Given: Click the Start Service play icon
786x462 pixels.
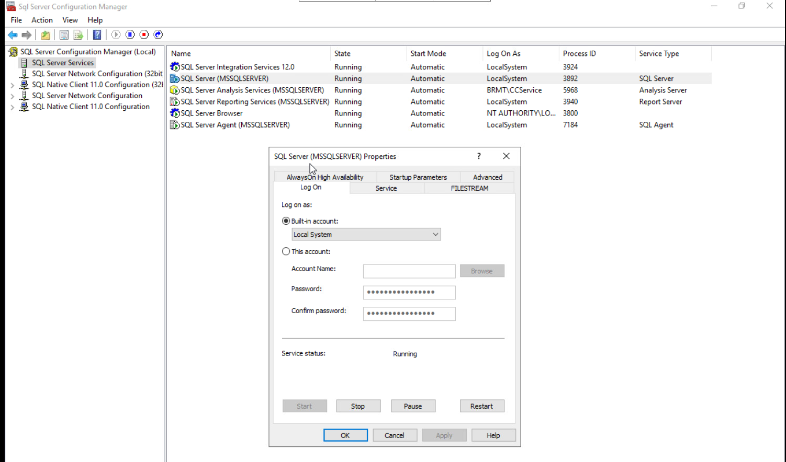Looking at the screenshot, I should [x=116, y=34].
